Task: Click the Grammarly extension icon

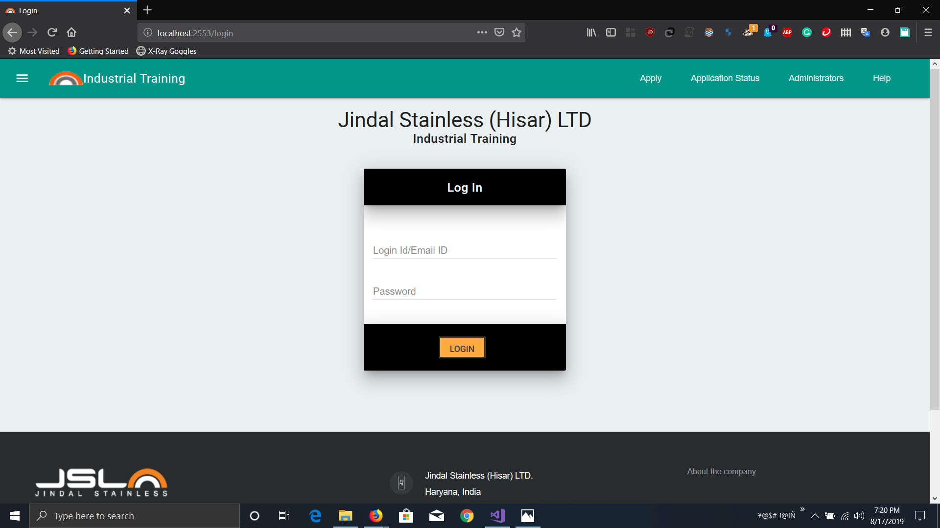Action: point(807,32)
